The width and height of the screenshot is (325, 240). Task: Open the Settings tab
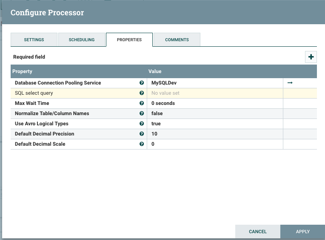(x=34, y=40)
